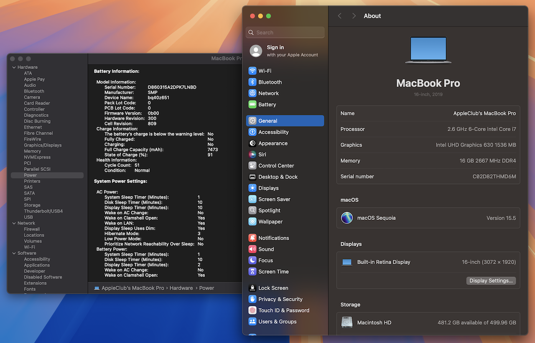Viewport: 535px width, 343px height.
Task: Click AppleClub's MacBook Pro in path bar
Action: (x=133, y=288)
